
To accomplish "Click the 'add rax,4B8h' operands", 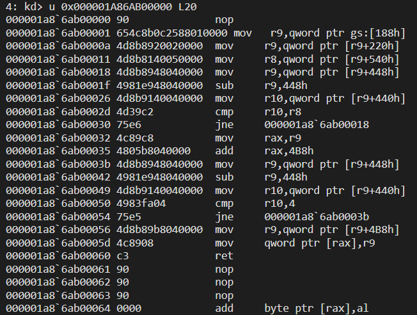I will tap(289, 151).
